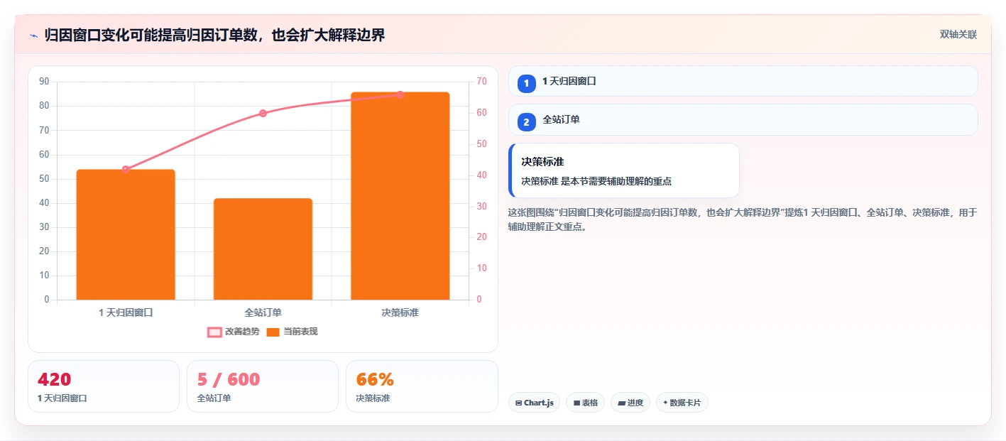Click the panel title 归因窗口变化可能提高归因订单数
The image size is (1006, 441).
pyautogui.click(x=214, y=35)
